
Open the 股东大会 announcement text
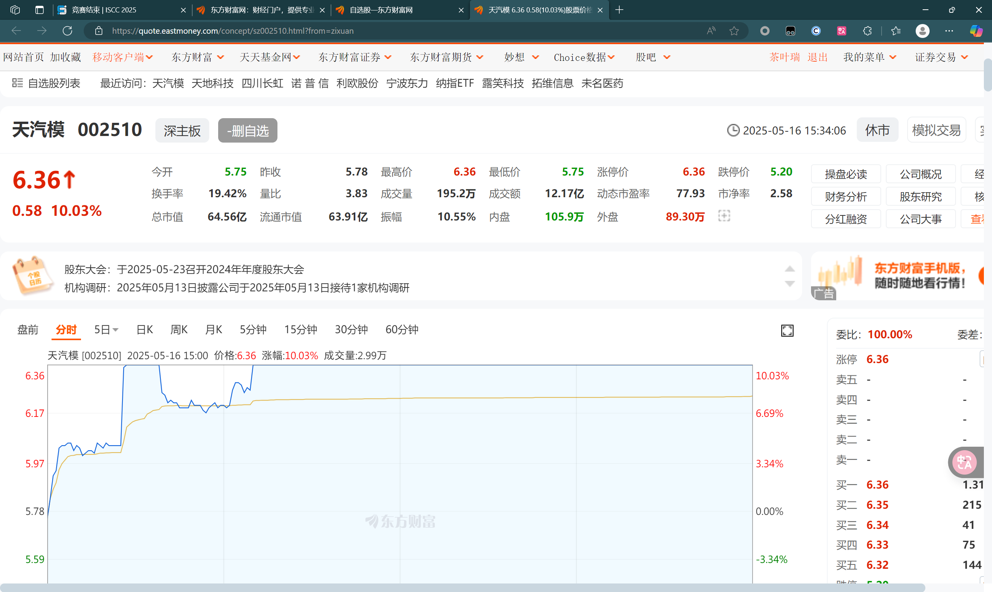pyautogui.click(x=184, y=269)
